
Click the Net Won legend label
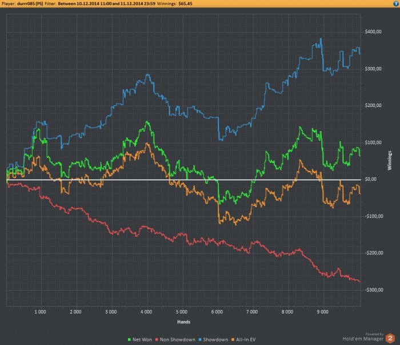142,340
